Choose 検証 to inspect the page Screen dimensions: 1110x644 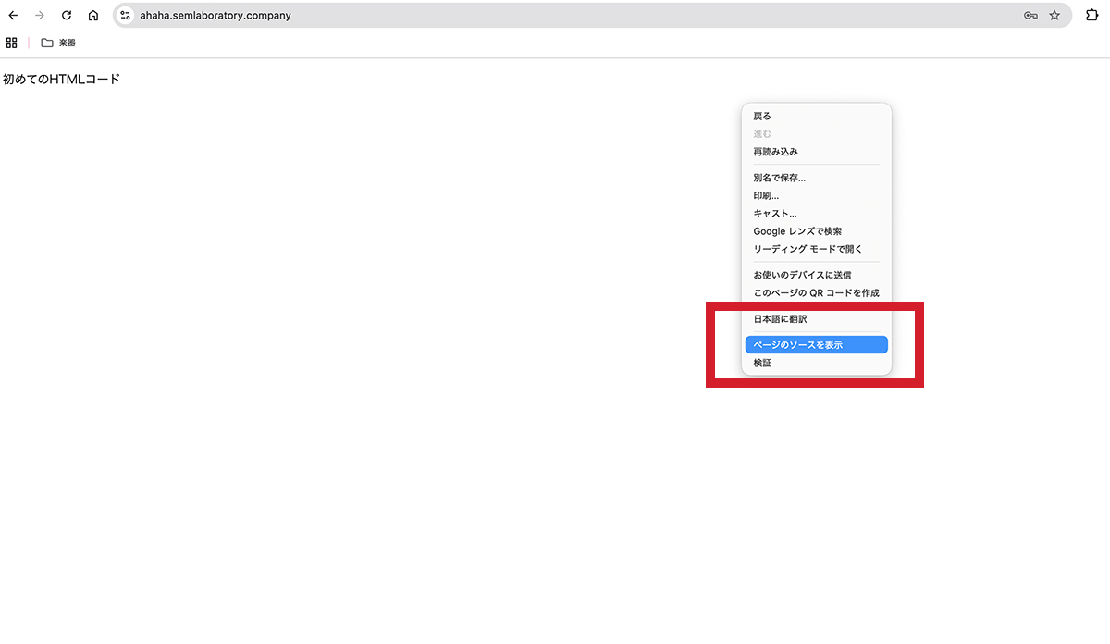(x=761, y=362)
